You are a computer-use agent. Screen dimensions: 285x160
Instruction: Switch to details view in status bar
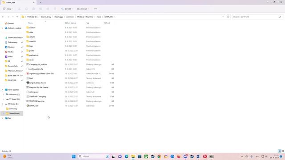coord(280,151)
